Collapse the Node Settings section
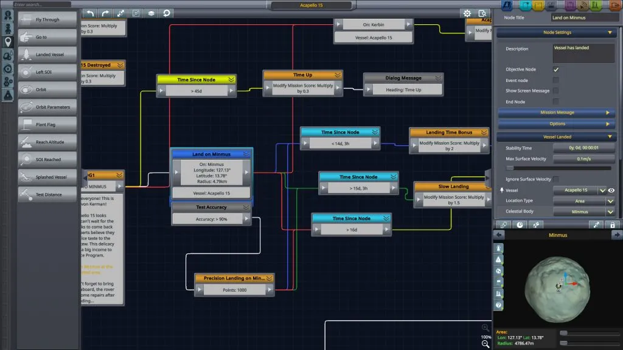The image size is (623, 350). point(557,33)
